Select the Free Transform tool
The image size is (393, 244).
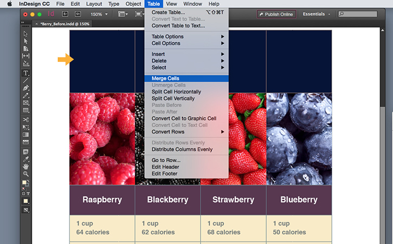[25, 127]
